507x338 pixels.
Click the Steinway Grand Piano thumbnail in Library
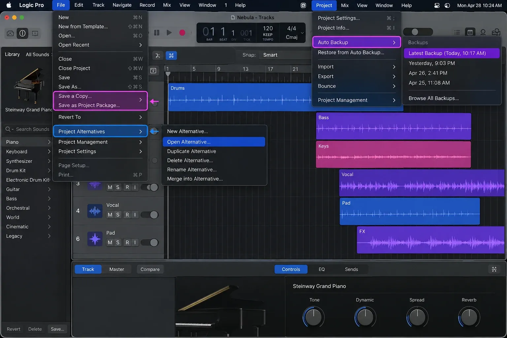pos(29,86)
